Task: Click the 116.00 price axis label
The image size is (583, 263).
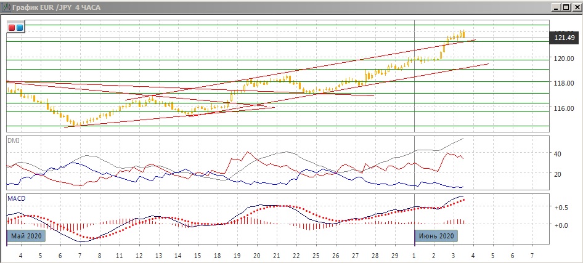Action: tap(563, 108)
